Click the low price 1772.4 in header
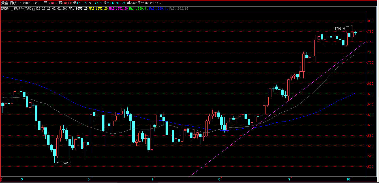Screen dimensions: 379x183 tap(82, 3)
